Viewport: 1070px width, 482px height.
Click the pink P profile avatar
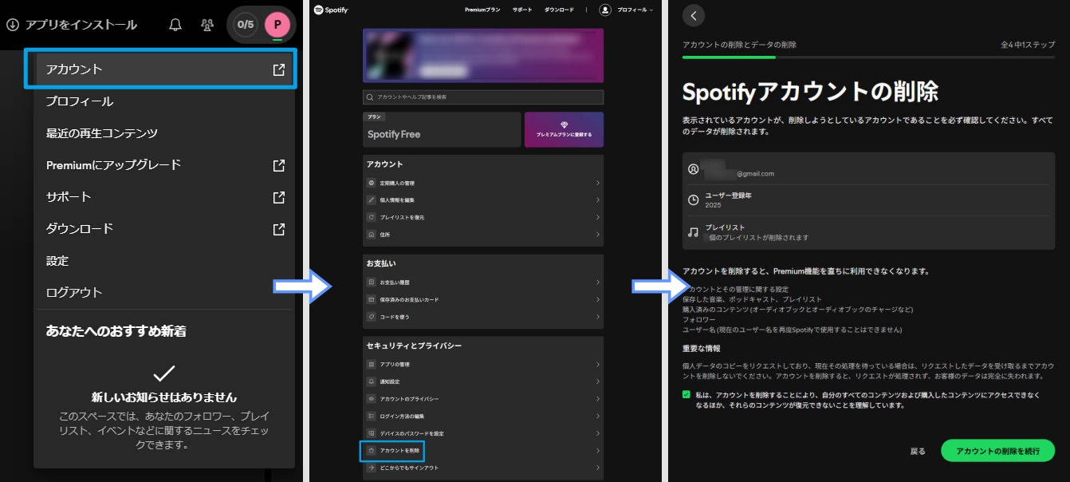point(277,25)
